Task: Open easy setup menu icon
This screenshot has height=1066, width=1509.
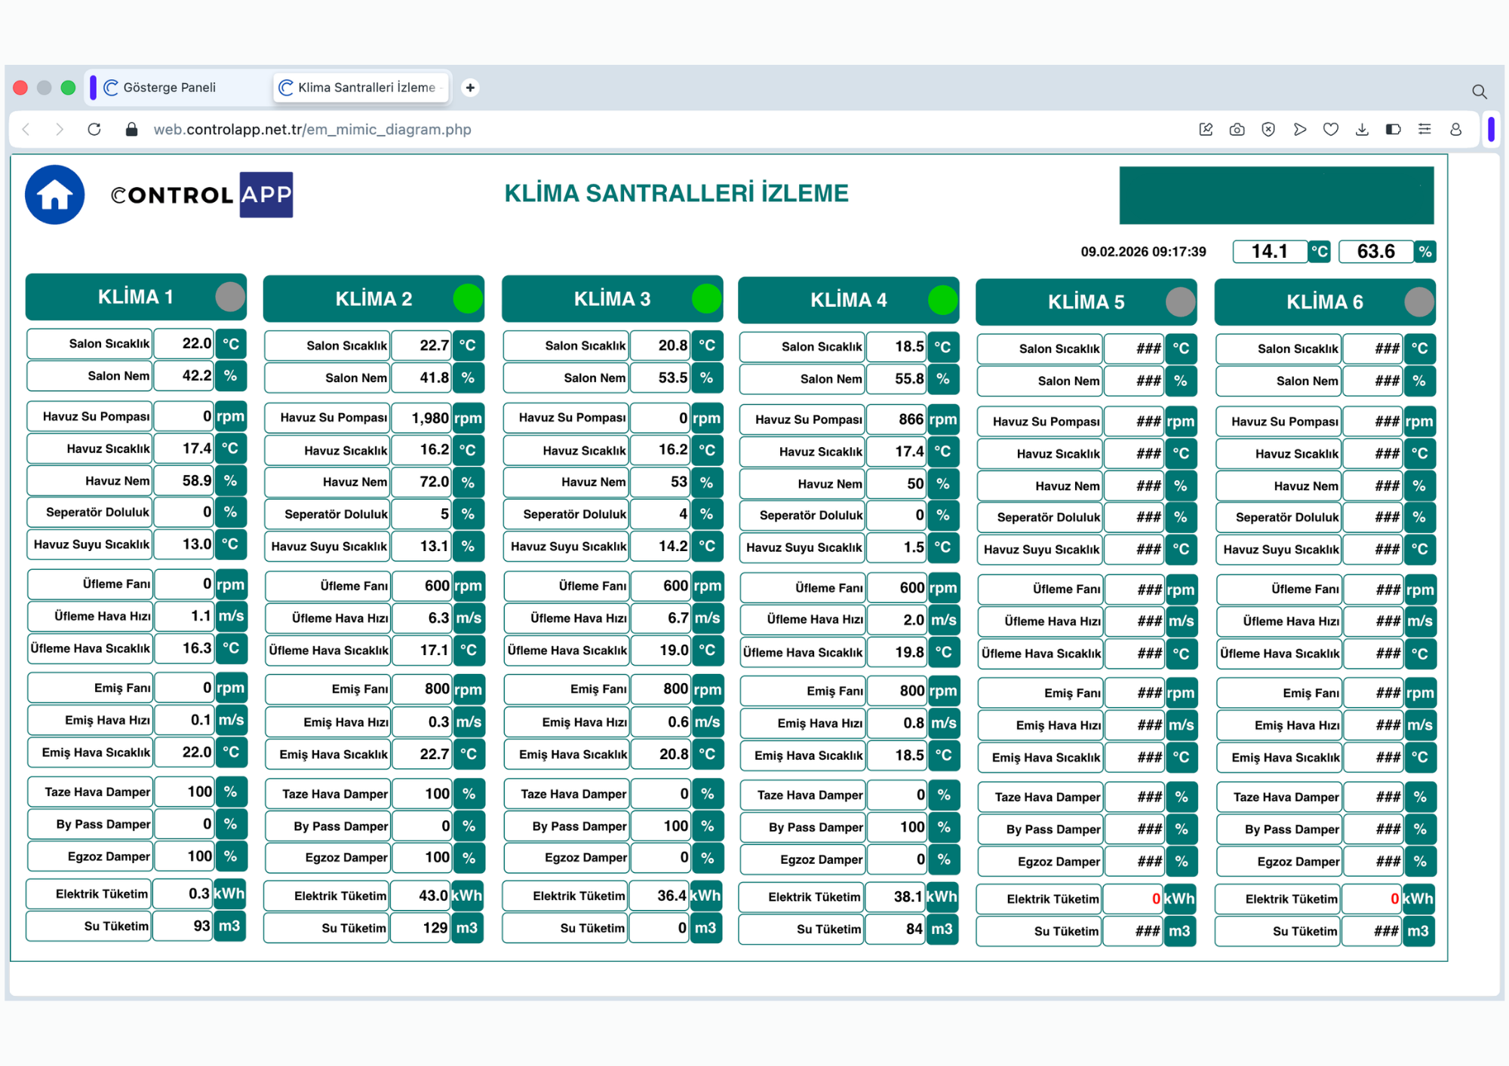Action: [x=1424, y=130]
